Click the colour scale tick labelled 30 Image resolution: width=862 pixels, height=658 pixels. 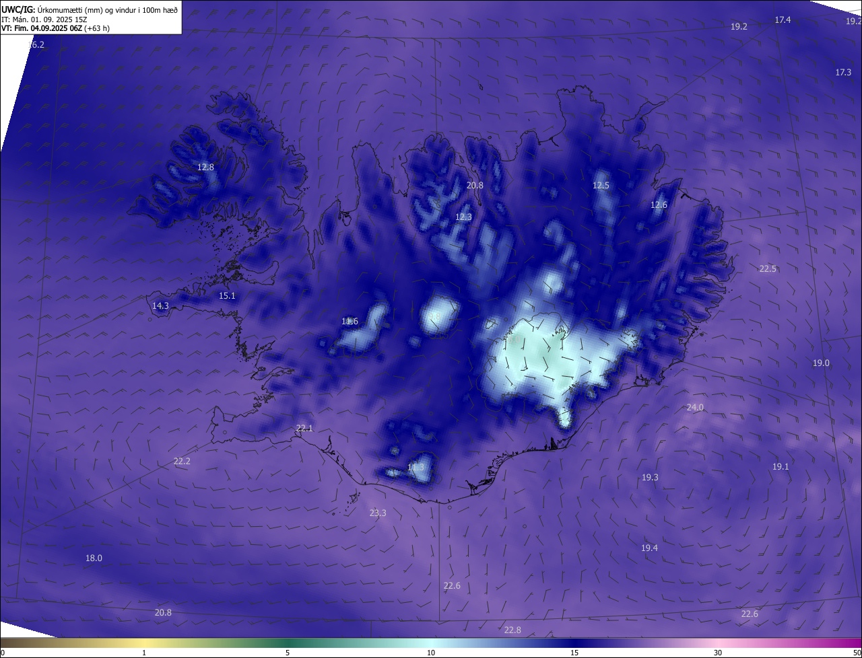pyautogui.click(x=718, y=653)
